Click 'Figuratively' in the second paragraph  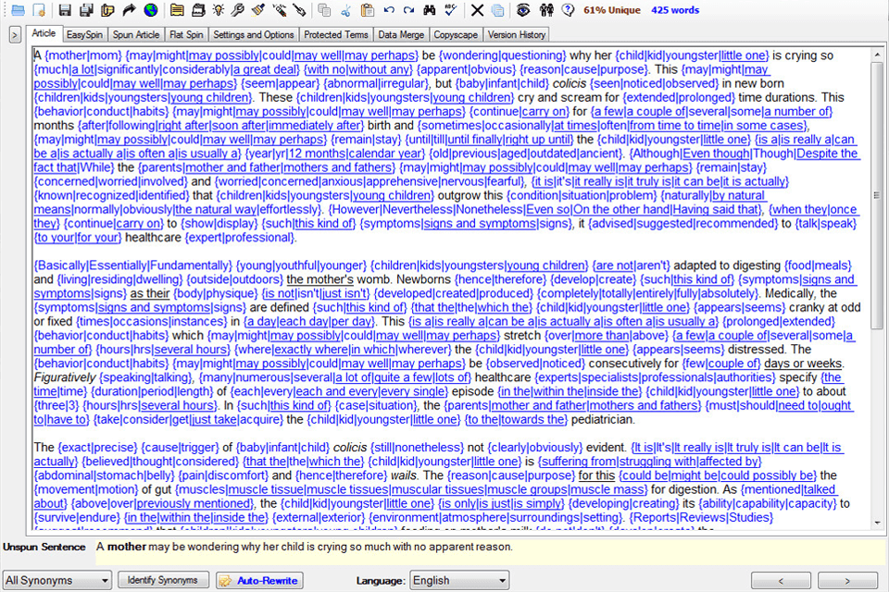click(x=65, y=377)
